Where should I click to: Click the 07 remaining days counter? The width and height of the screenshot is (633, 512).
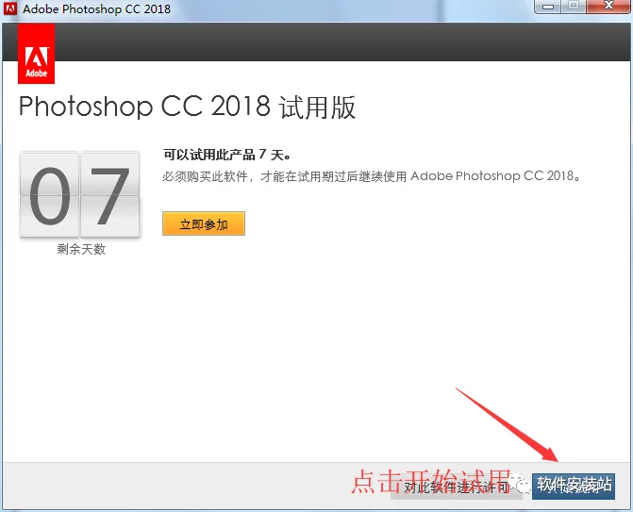(80, 194)
